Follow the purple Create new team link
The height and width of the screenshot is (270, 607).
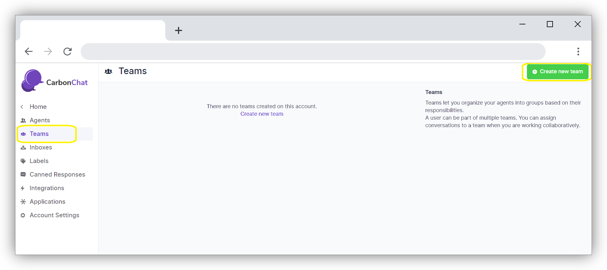point(262,114)
